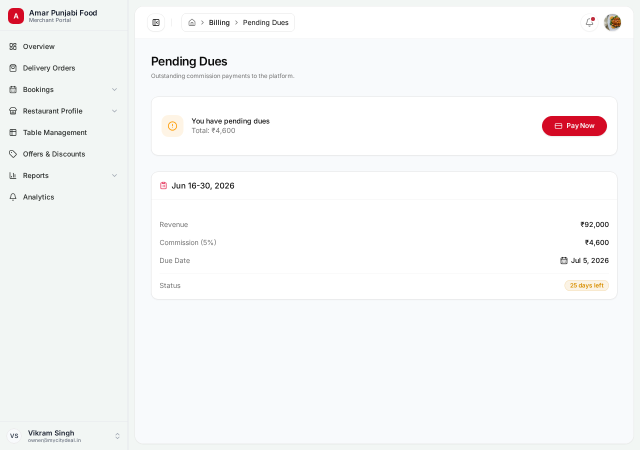Open the Vikram Singh account switcher arrows
640x450 pixels.
pyautogui.click(x=117, y=436)
